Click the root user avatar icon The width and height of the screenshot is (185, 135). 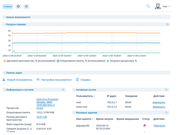point(158,6)
